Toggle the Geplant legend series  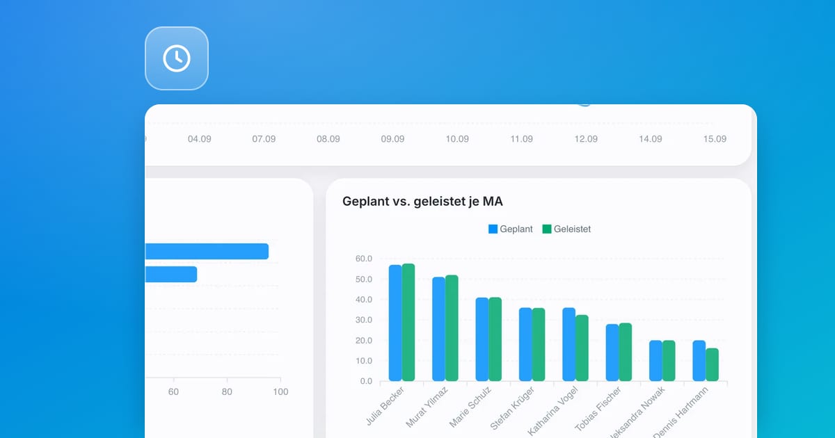(511, 229)
